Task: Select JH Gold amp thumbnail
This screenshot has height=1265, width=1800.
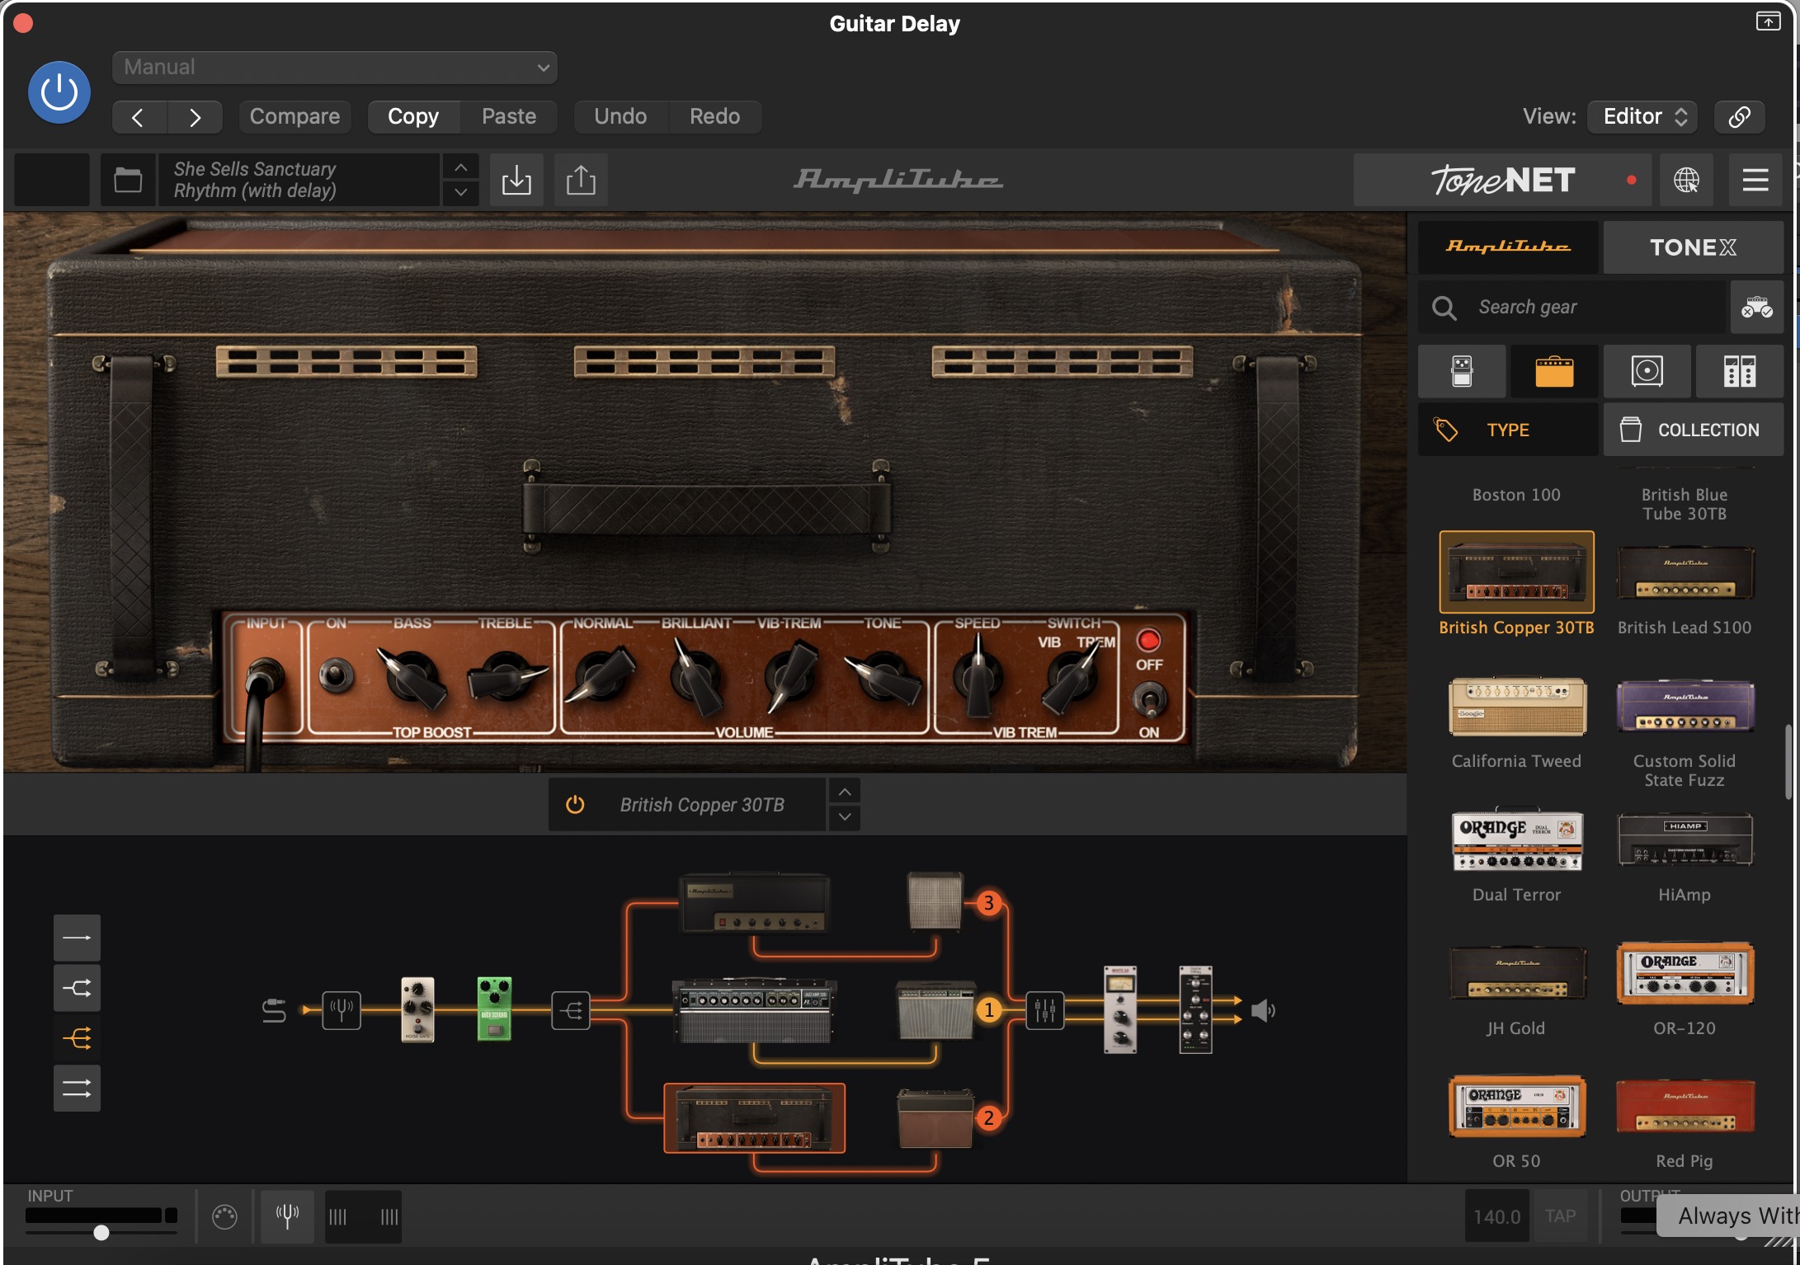Action: point(1516,973)
